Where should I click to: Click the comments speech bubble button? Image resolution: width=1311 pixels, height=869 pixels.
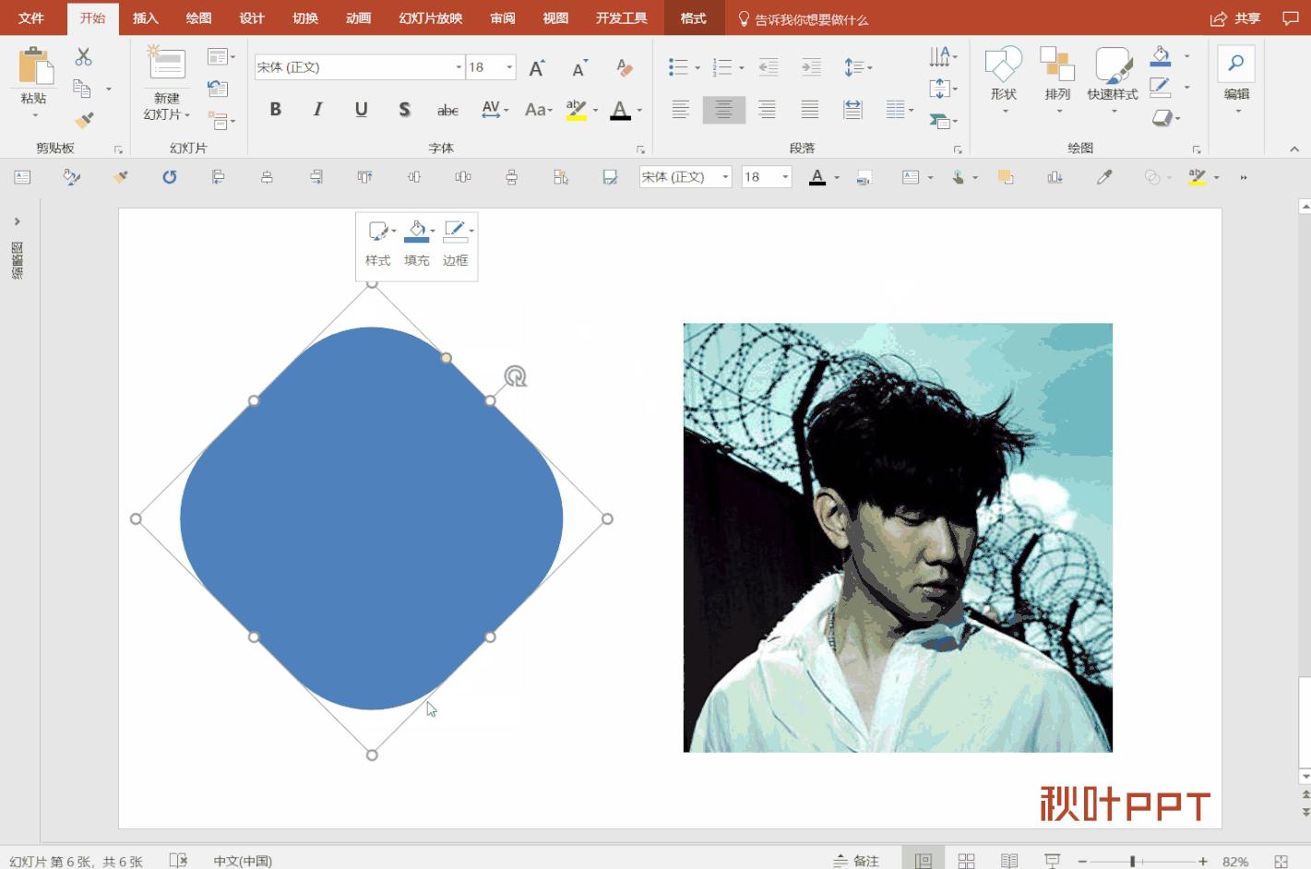pos(1291,18)
